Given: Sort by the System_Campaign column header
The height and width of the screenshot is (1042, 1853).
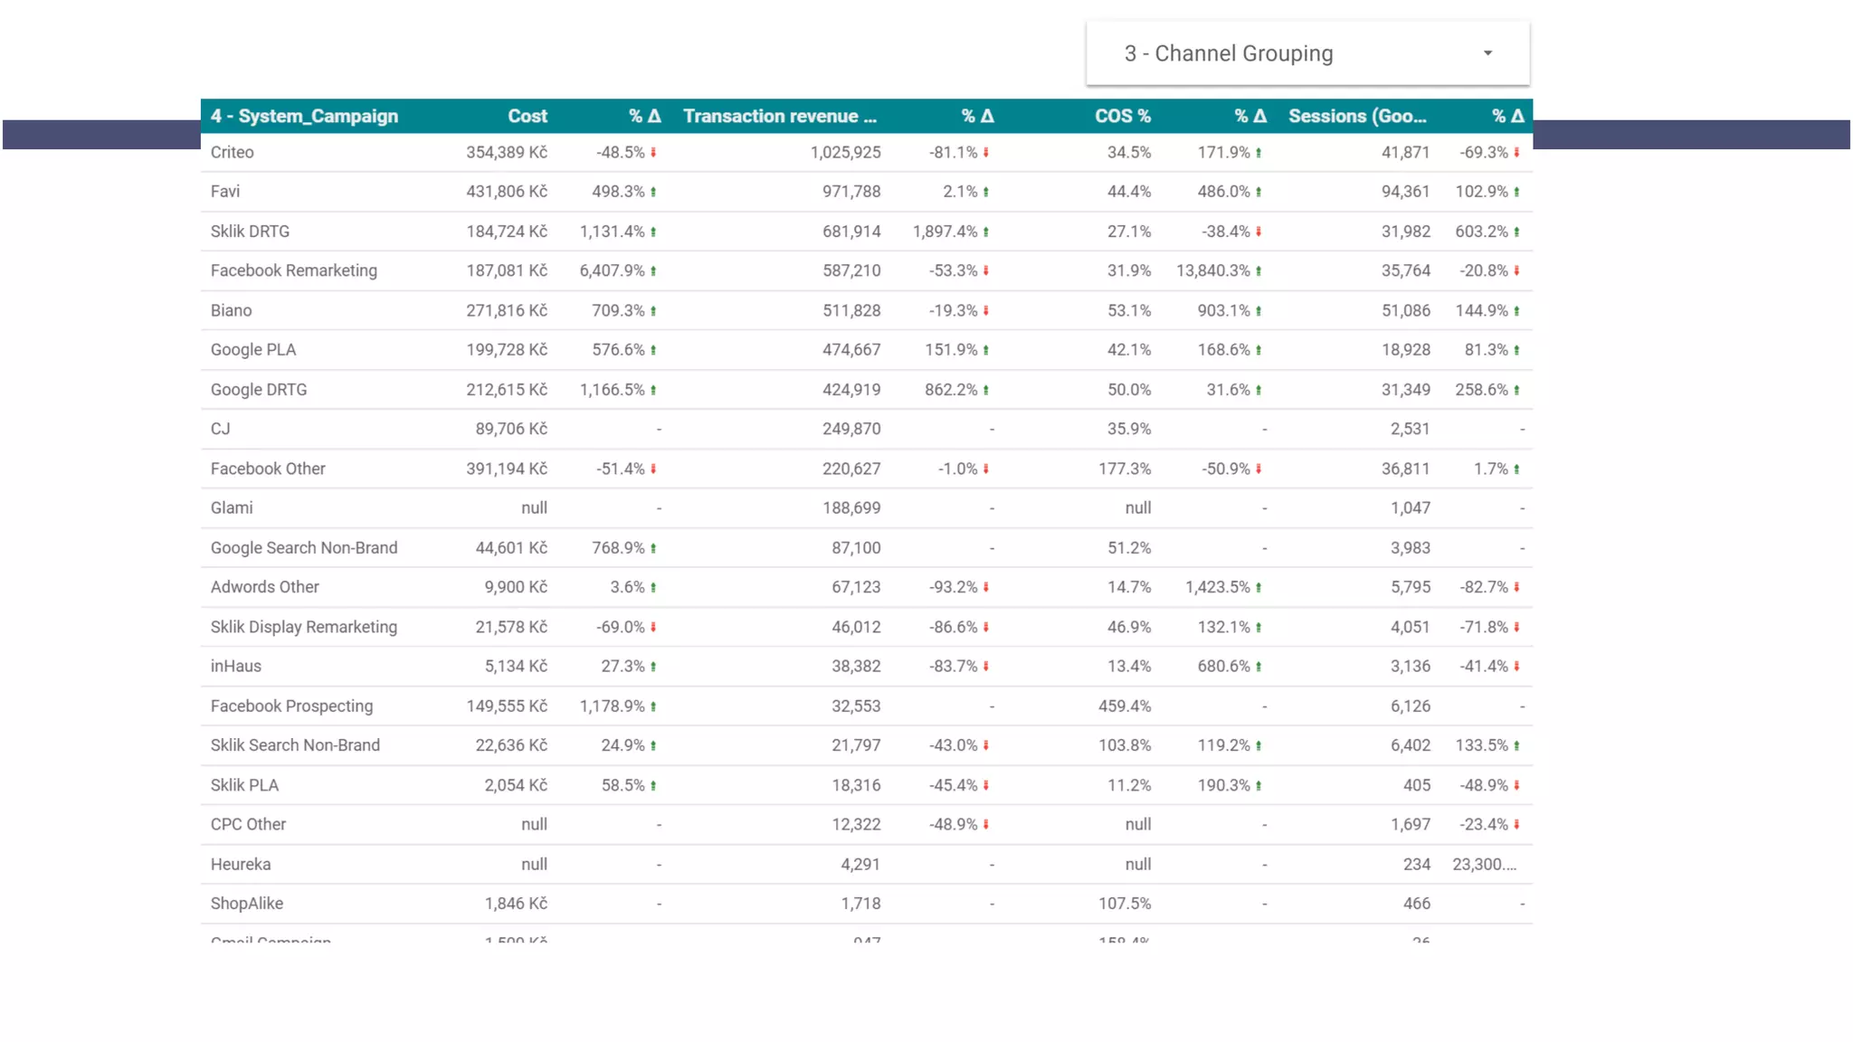Looking at the screenshot, I should [x=304, y=116].
